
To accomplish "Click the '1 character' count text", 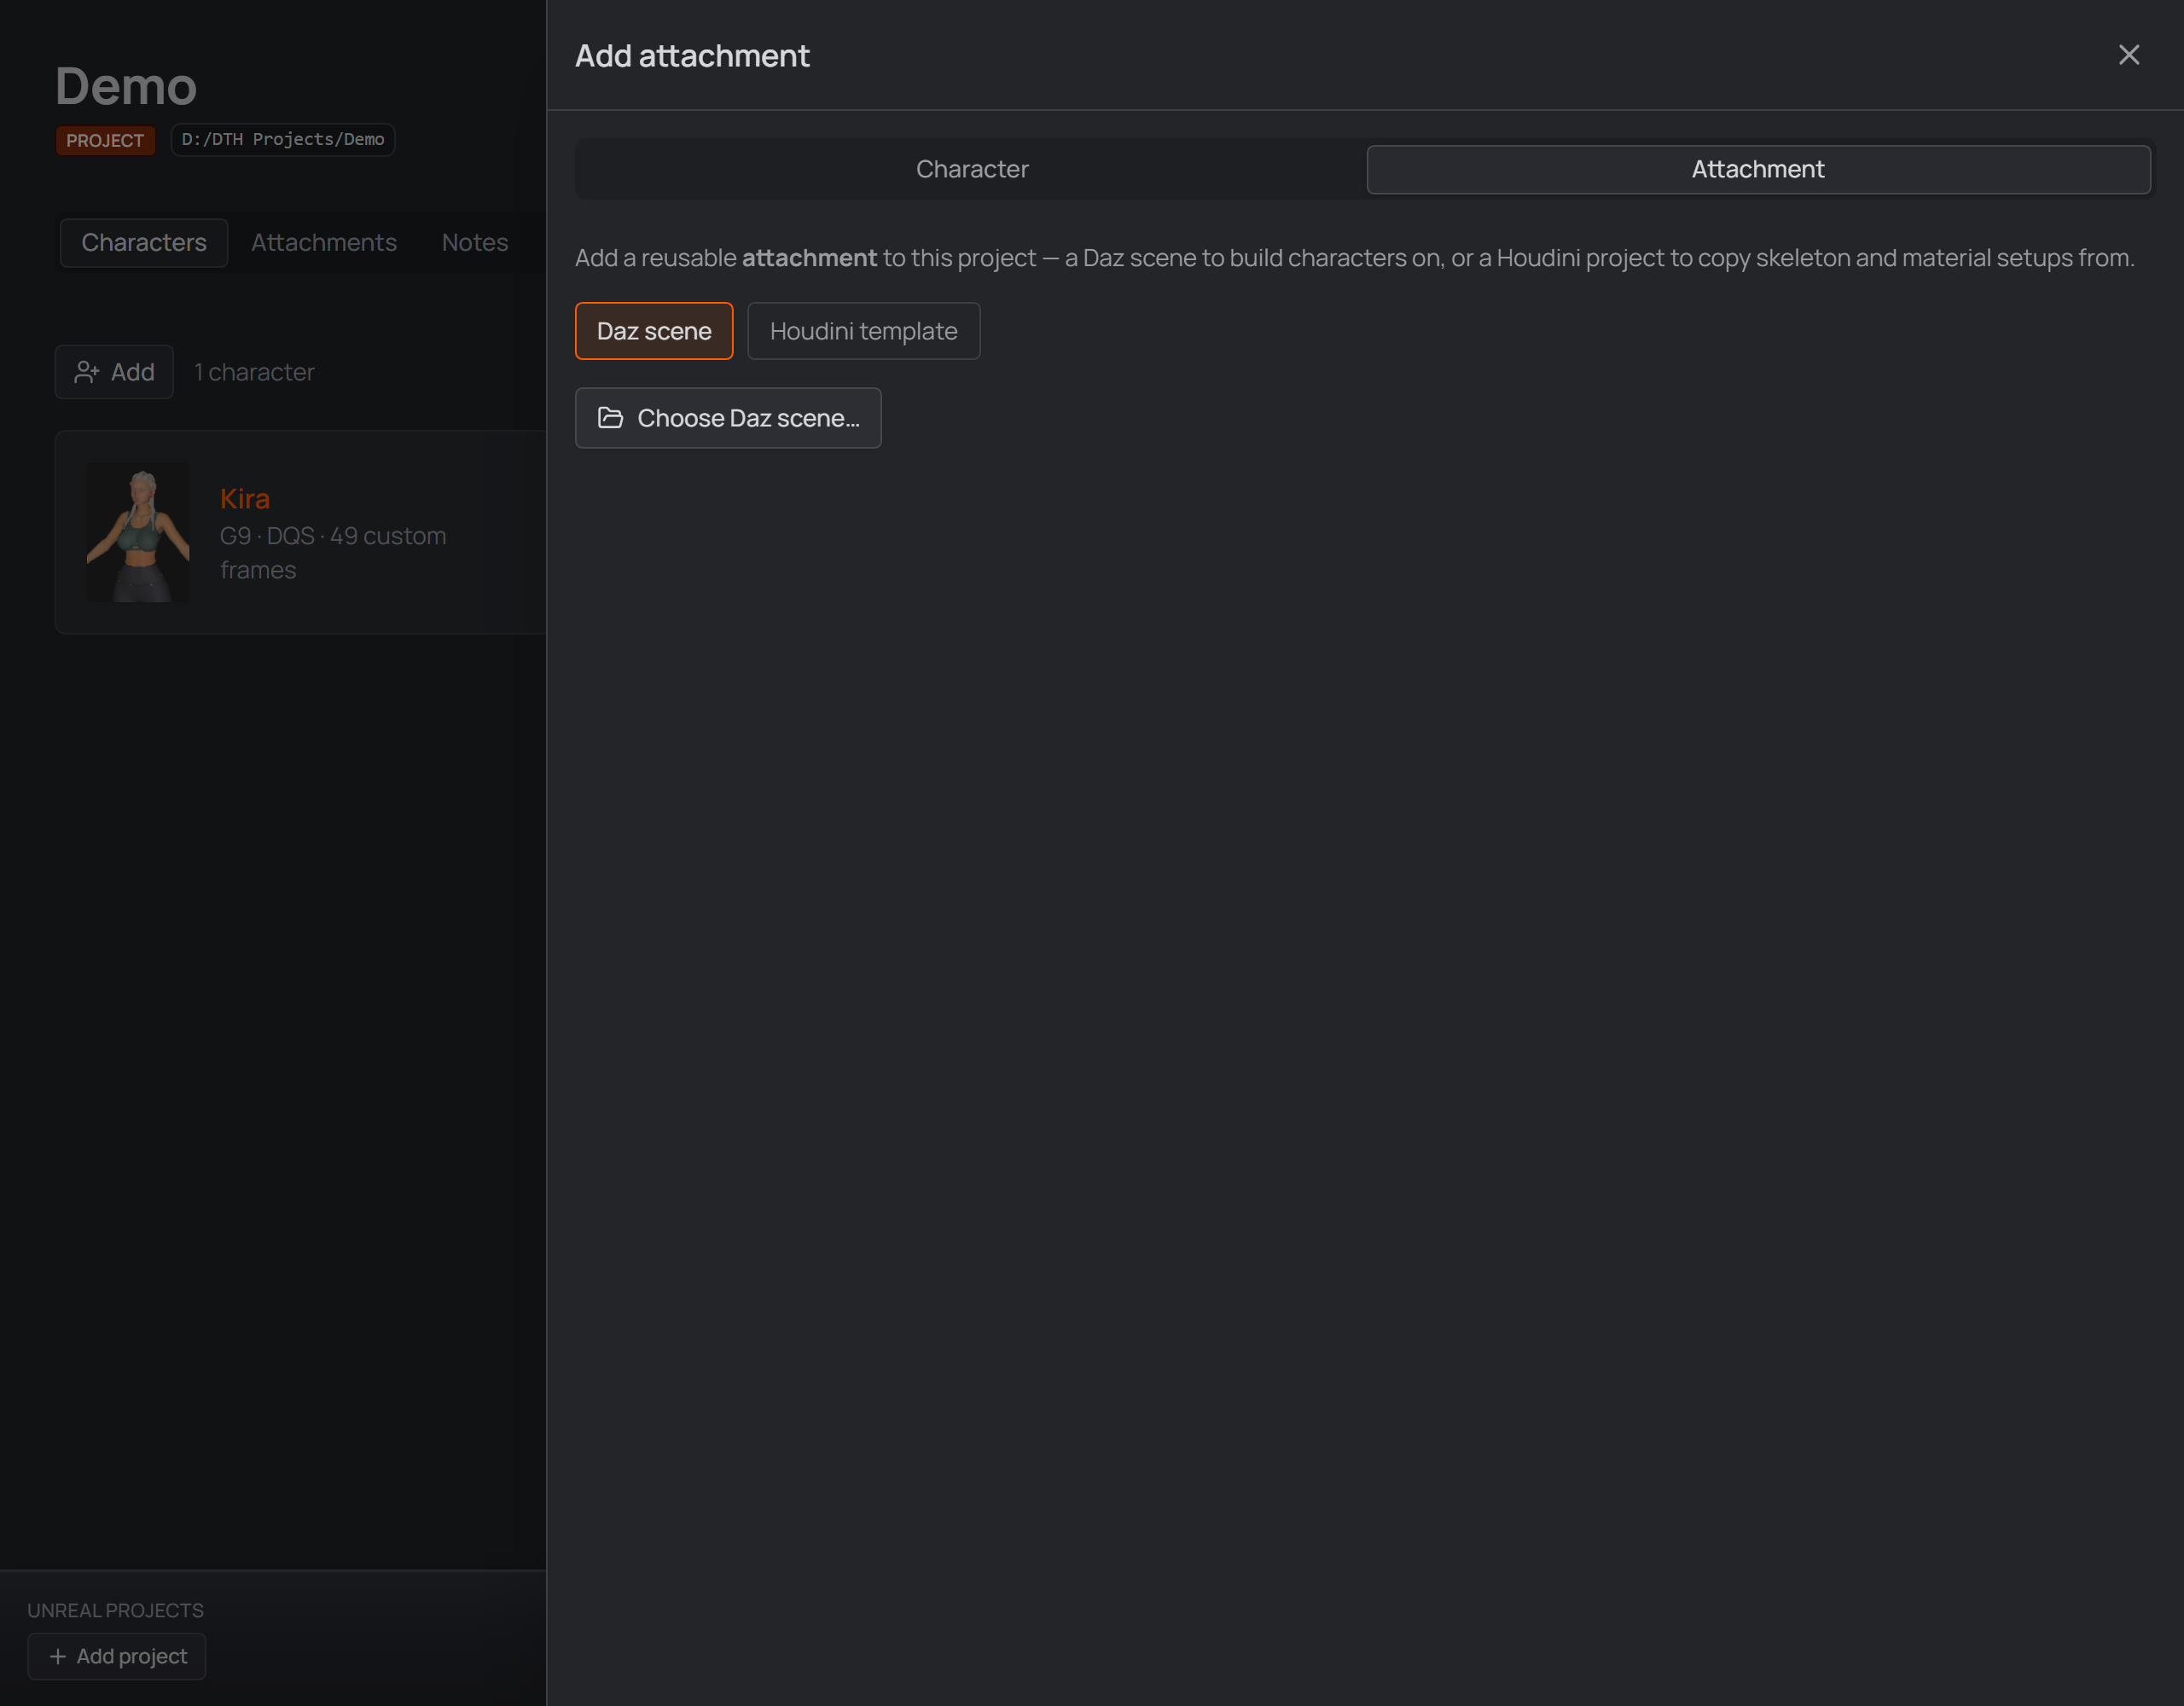I will point(254,372).
